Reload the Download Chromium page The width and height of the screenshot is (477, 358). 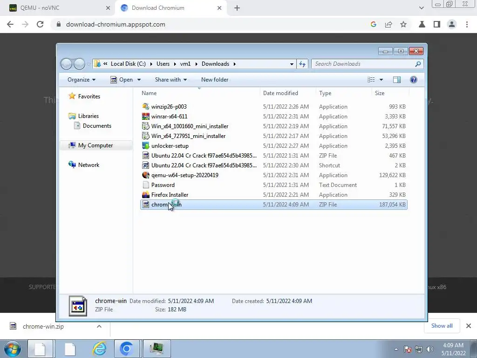(40, 24)
